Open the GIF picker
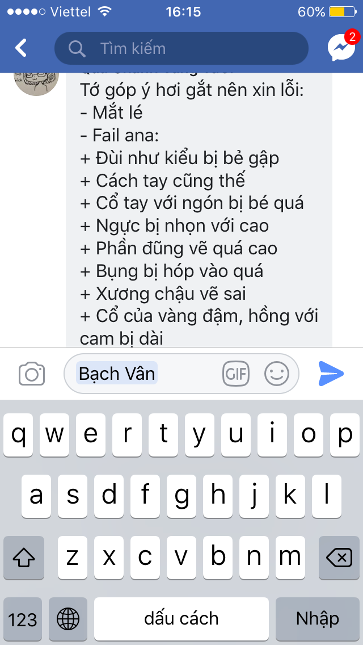Image resolution: width=363 pixels, height=645 pixels. (x=236, y=374)
